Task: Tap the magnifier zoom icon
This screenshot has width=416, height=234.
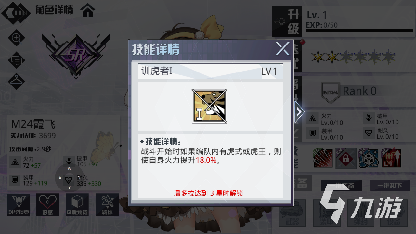Action: (x=16, y=38)
